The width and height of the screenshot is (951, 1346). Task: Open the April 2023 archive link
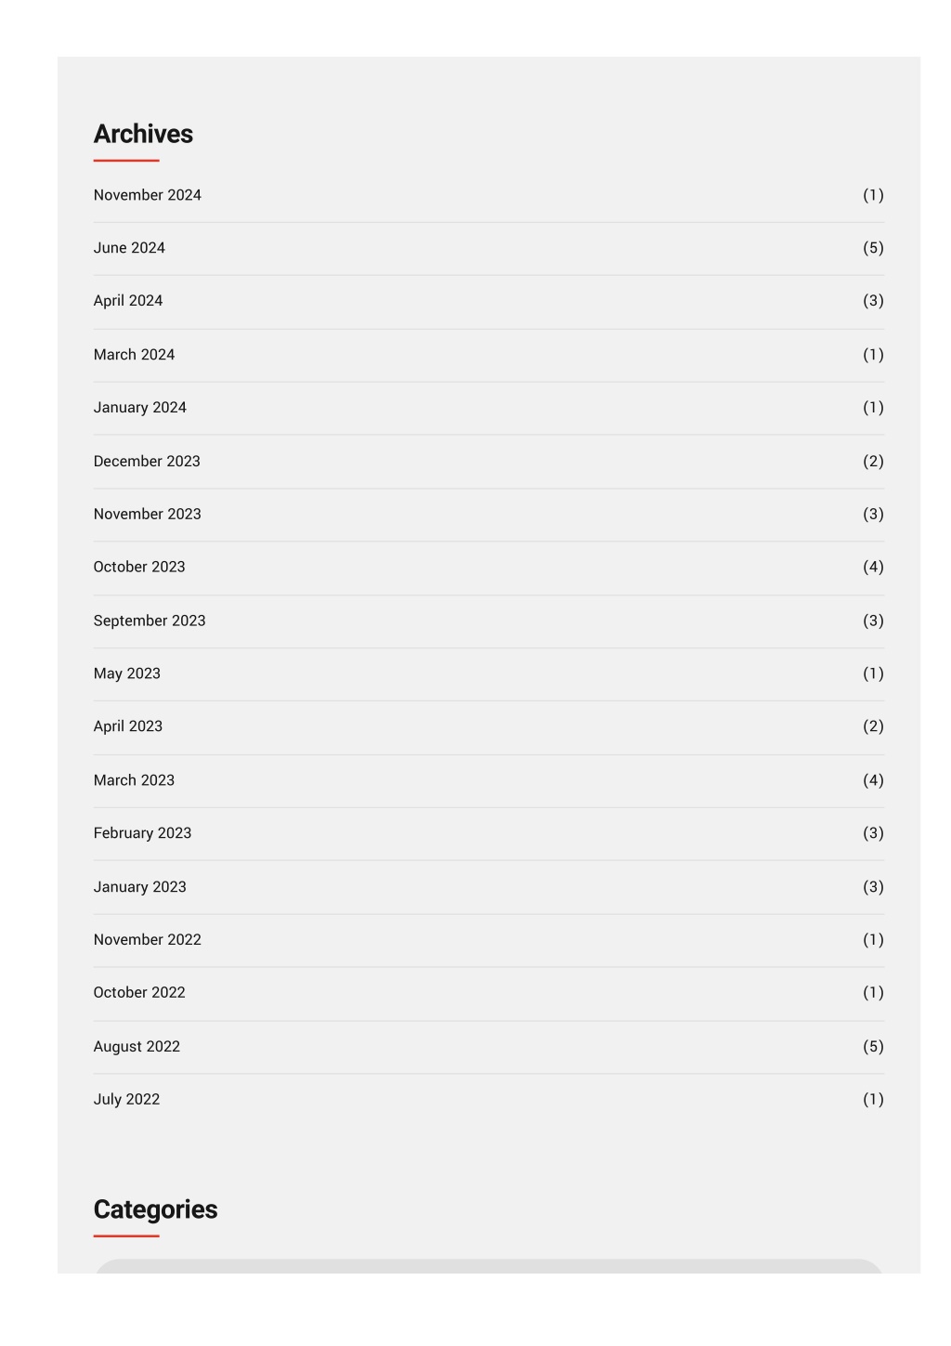pos(128,726)
